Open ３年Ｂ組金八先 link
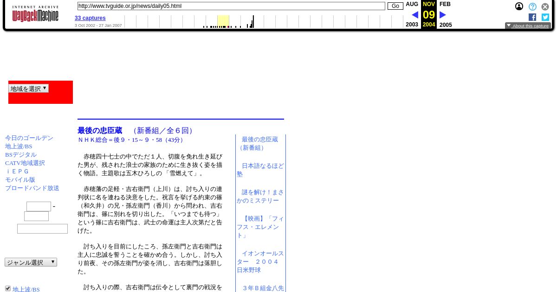This screenshot has width=557, height=292. pos(263,288)
